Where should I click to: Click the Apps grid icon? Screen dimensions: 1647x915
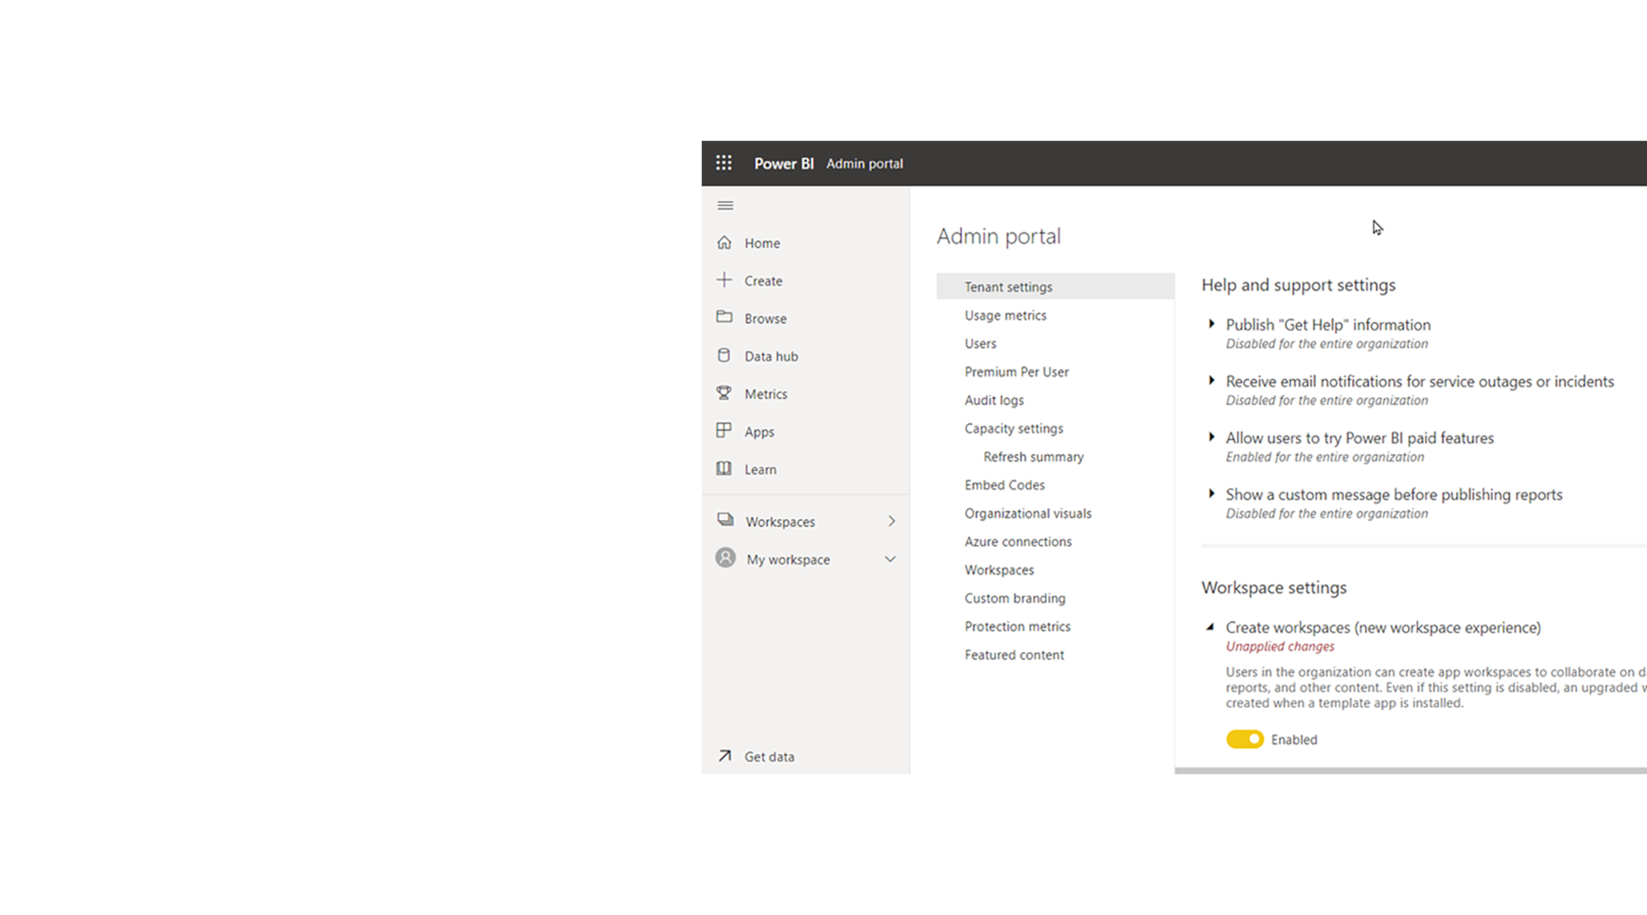coord(724,430)
